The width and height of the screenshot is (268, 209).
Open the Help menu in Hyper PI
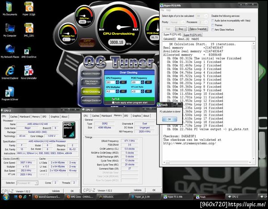coord(168,10)
